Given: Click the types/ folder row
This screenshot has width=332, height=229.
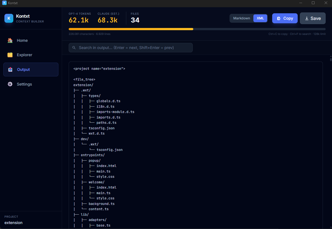Looking at the screenshot, I should [94, 96].
